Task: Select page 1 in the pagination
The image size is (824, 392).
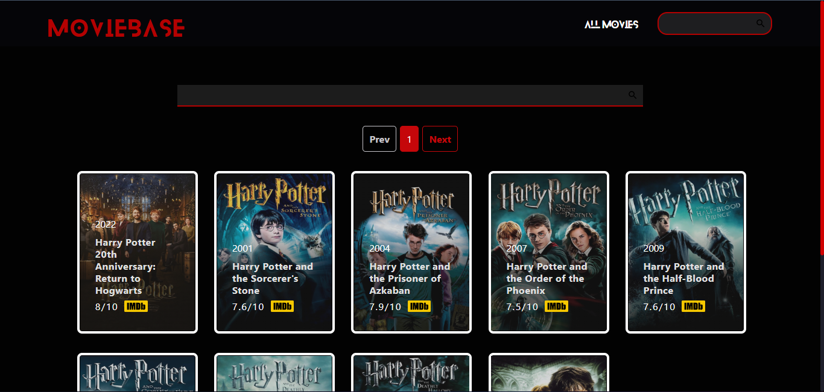Action: click(x=409, y=138)
